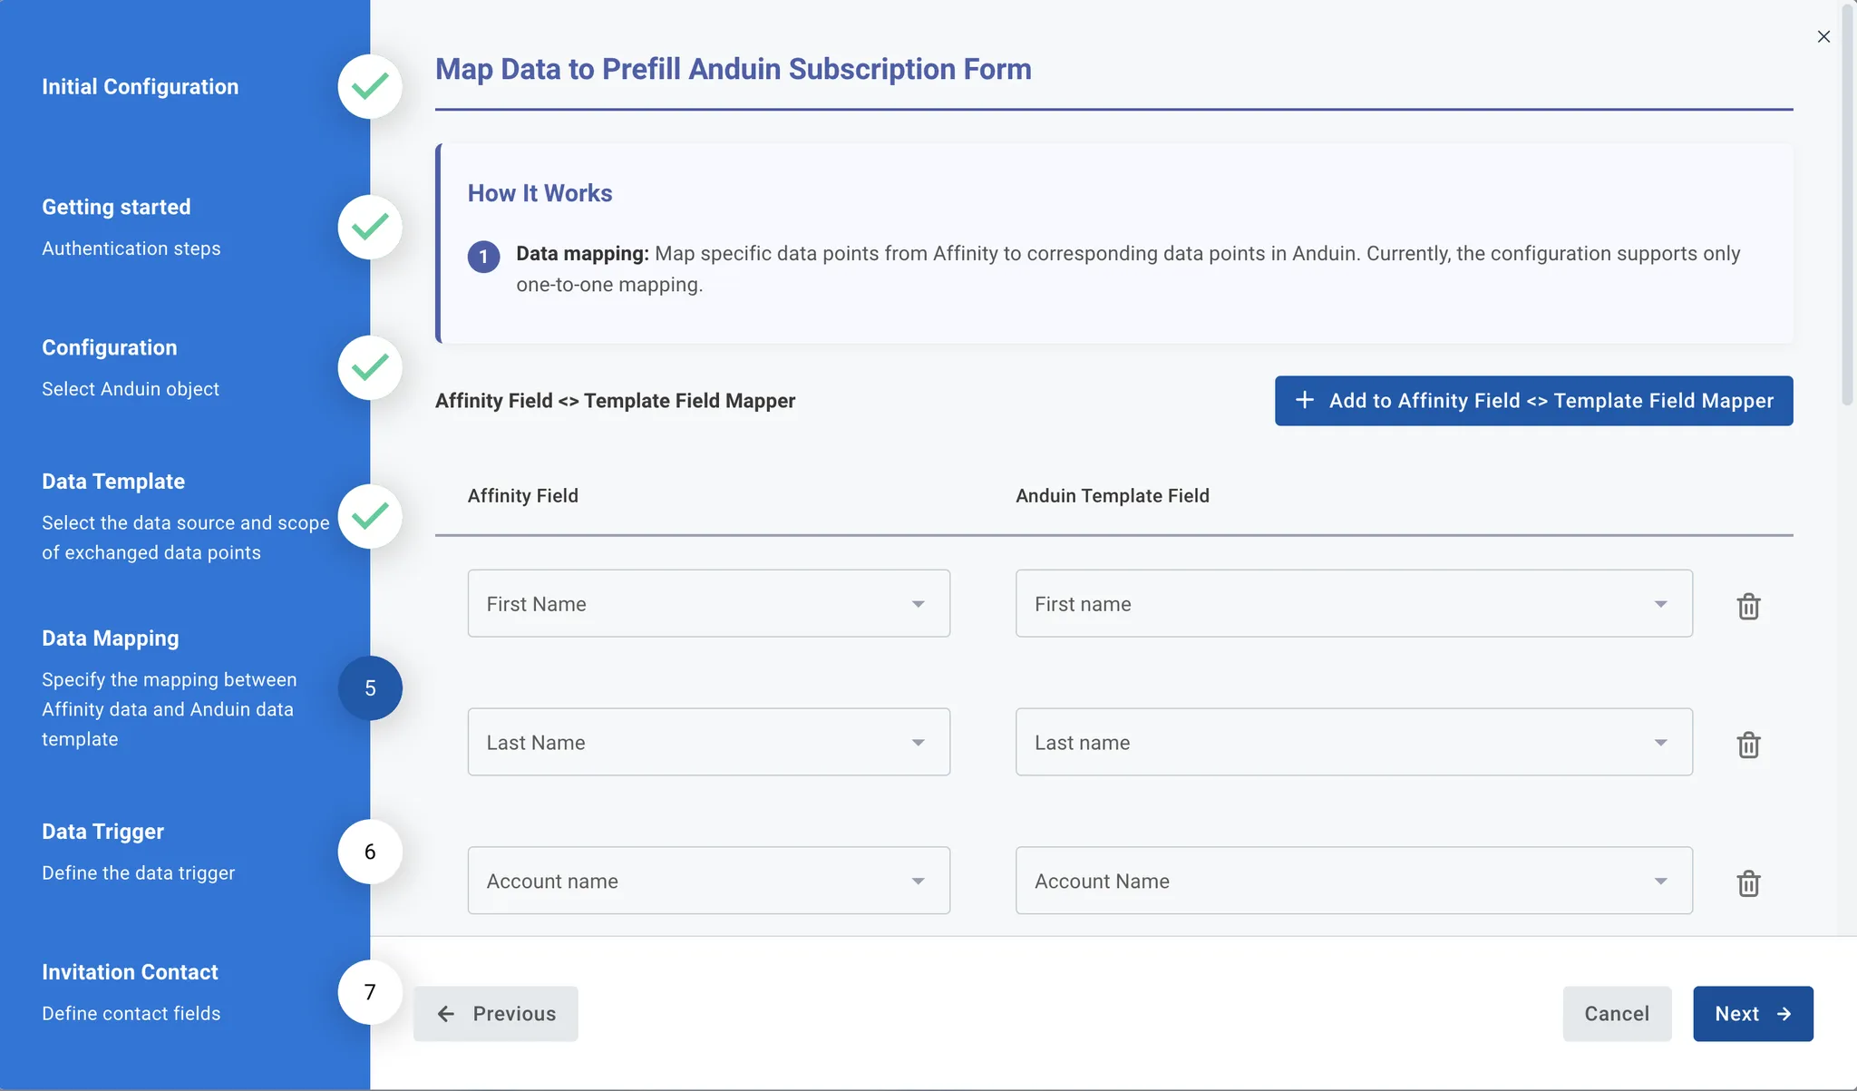1857x1091 pixels.
Task: Proceed with the Next button
Action: click(x=1753, y=1014)
